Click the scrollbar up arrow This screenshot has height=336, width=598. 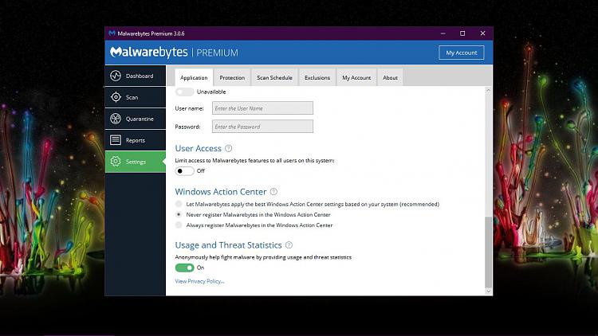(x=488, y=91)
